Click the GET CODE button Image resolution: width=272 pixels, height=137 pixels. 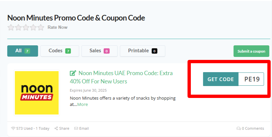221,79
